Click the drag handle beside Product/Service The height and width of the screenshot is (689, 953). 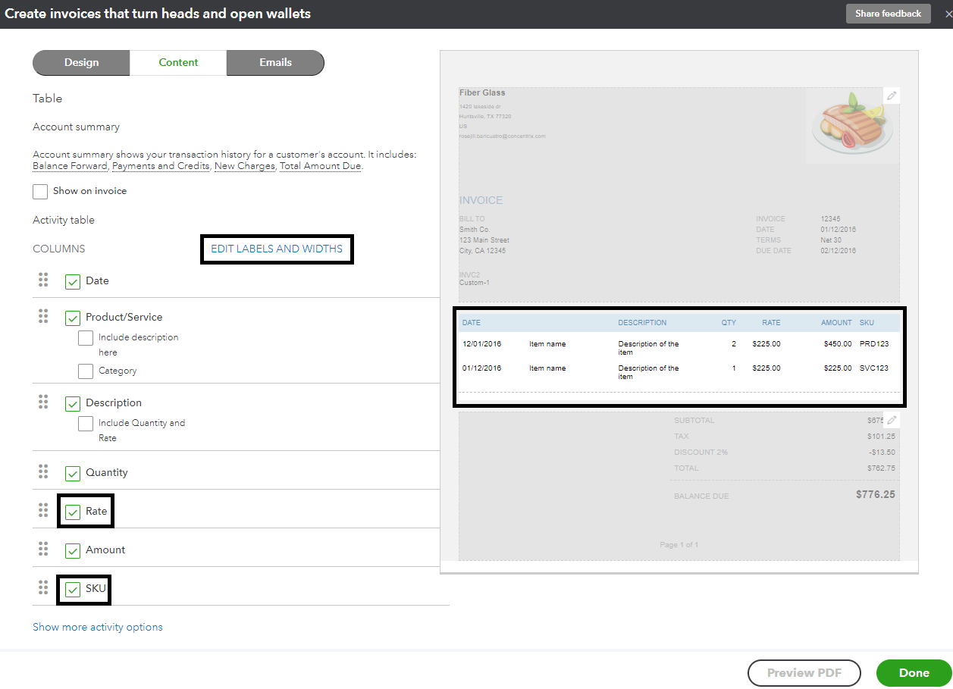point(43,316)
